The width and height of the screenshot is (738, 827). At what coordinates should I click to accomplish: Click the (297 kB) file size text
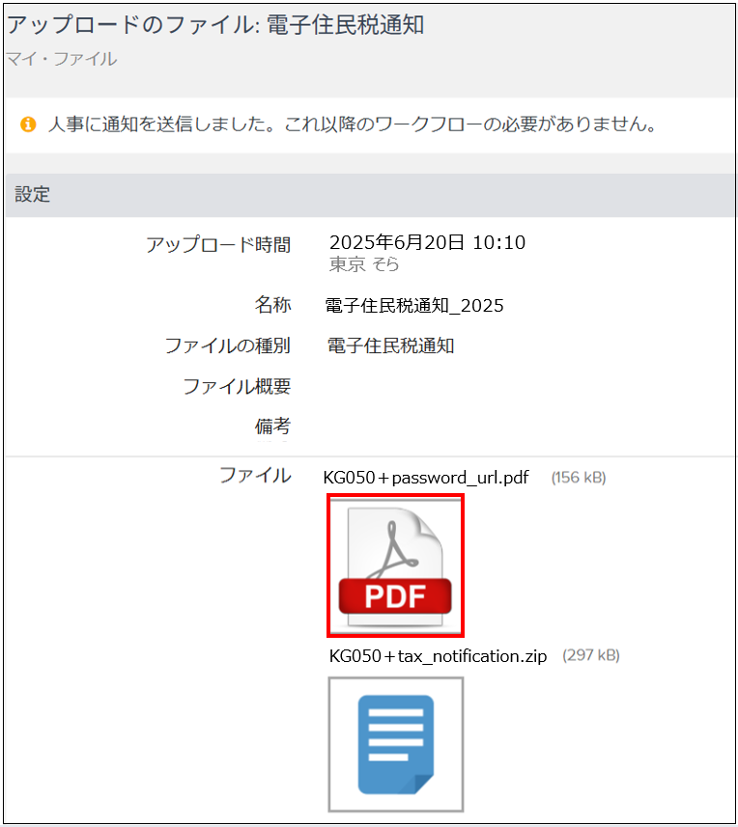click(x=591, y=655)
